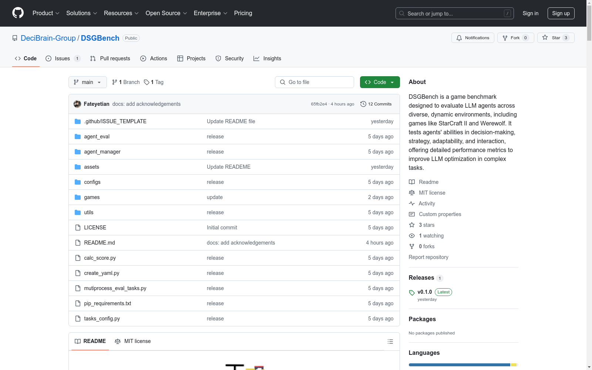
Task: Click the file icon next to tasks_config.py
Action: coord(78,319)
